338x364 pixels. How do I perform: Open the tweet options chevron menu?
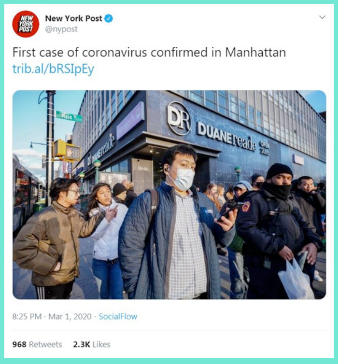click(322, 17)
